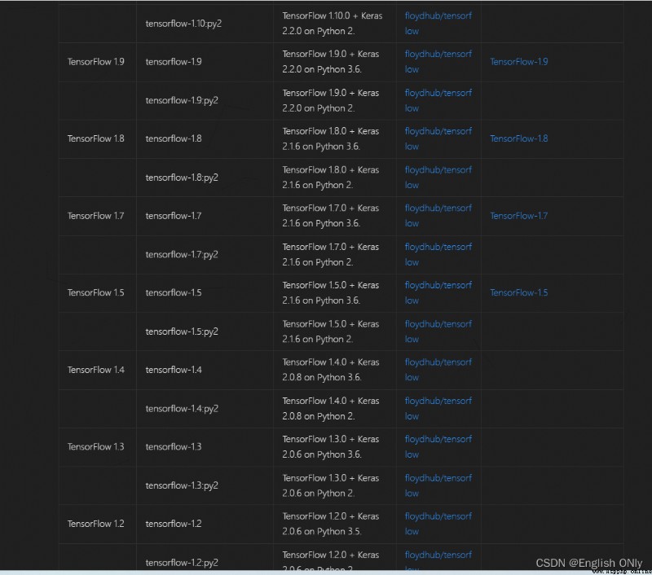The width and height of the screenshot is (652, 575).
Task: Select the 'TensorFlow 1.8' framework cell
Action: coord(96,138)
